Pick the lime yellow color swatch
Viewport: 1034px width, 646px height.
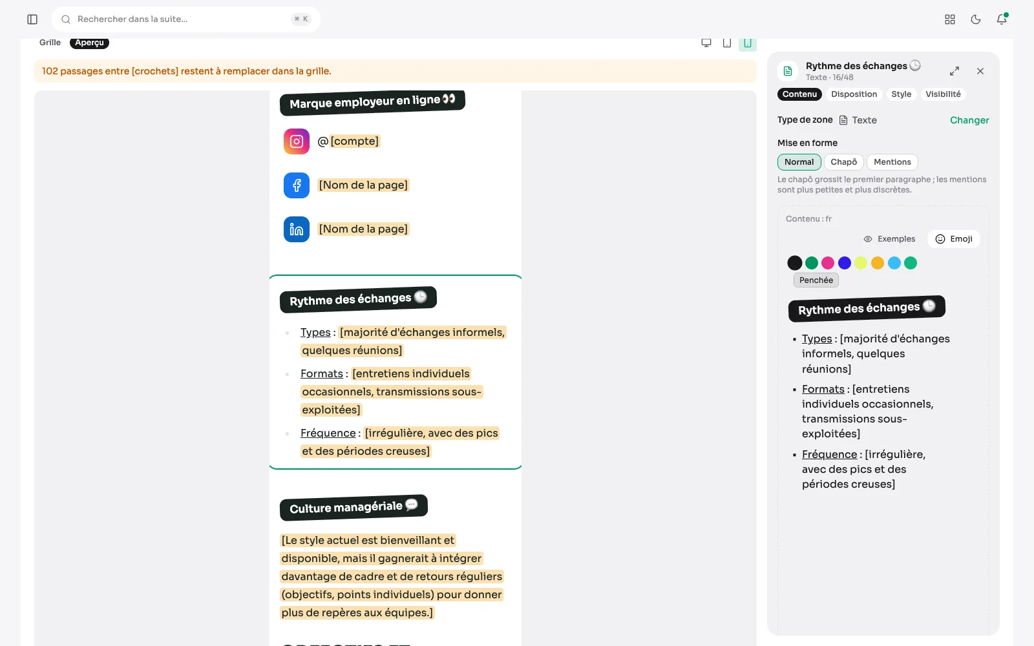pyautogui.click(x=861, y=263)
